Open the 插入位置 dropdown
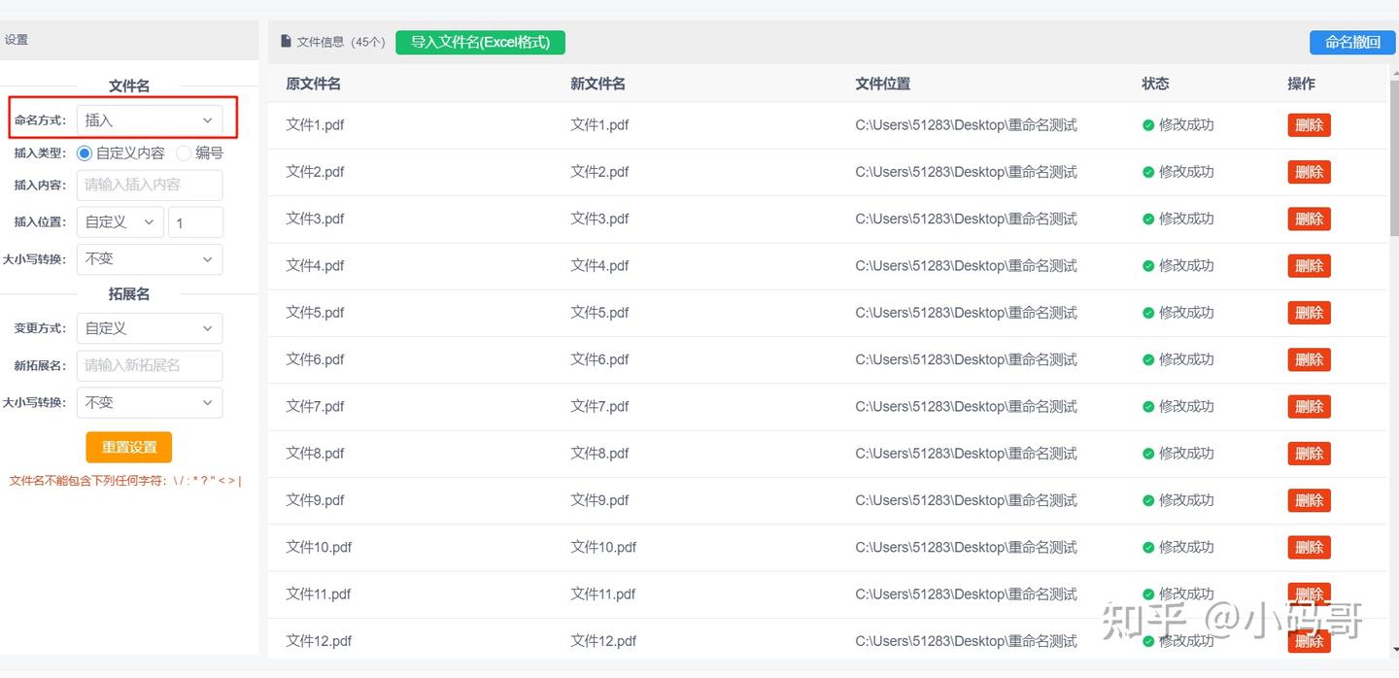The width and height of the screenshot is (1399, 678). pos(119,222)
